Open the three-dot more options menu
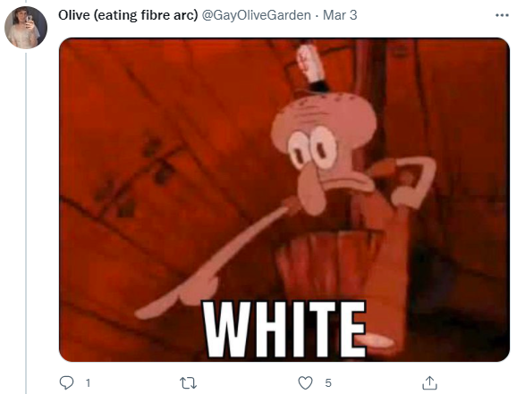 (x=502, y=15)
